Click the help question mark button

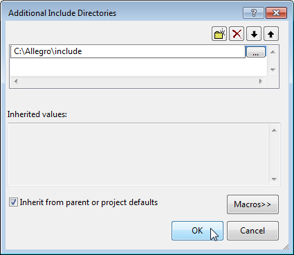pyautogui.click(x=253, y=13)
